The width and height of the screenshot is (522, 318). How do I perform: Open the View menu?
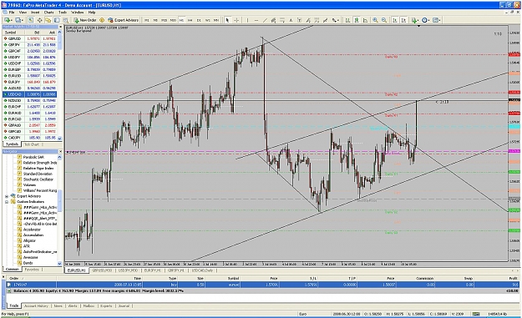23,12
